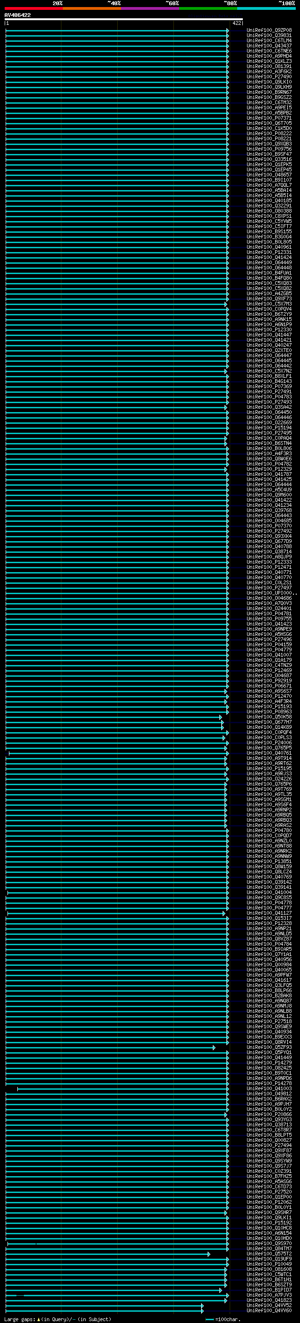
Task: Click the alignment end arrow for UniRef100_Q14K89
Action: [223, 728]
